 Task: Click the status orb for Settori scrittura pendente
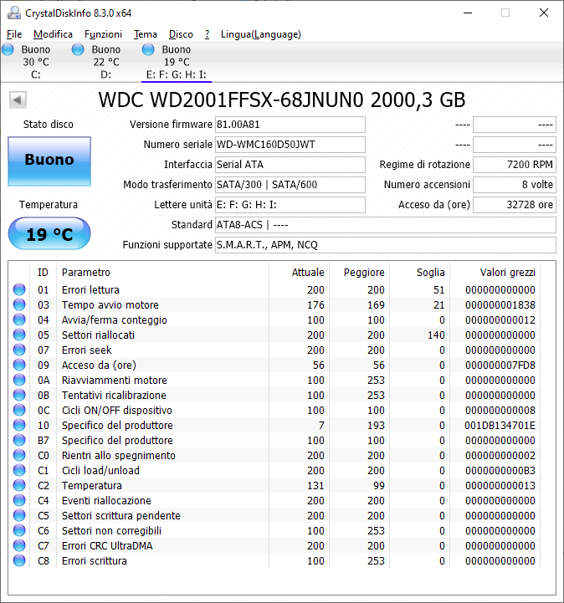click(19, 515)
